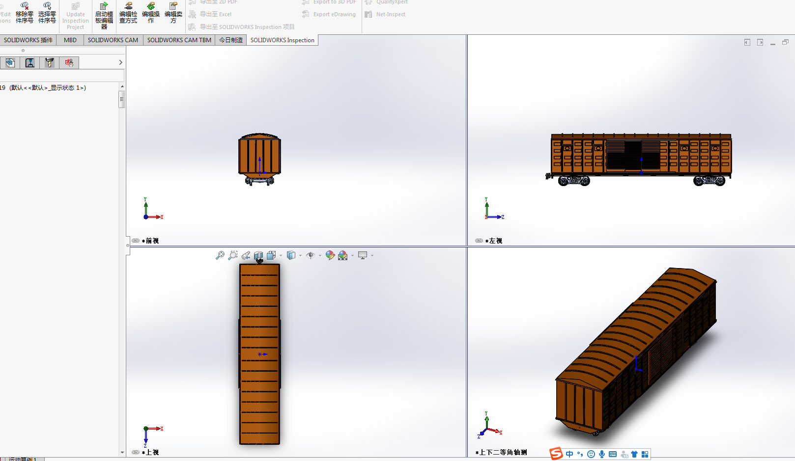Viewport: 795px width, 461px height.
Task: Click the Previous View icon
Action: pyautogui.click(x=246, y=255)
